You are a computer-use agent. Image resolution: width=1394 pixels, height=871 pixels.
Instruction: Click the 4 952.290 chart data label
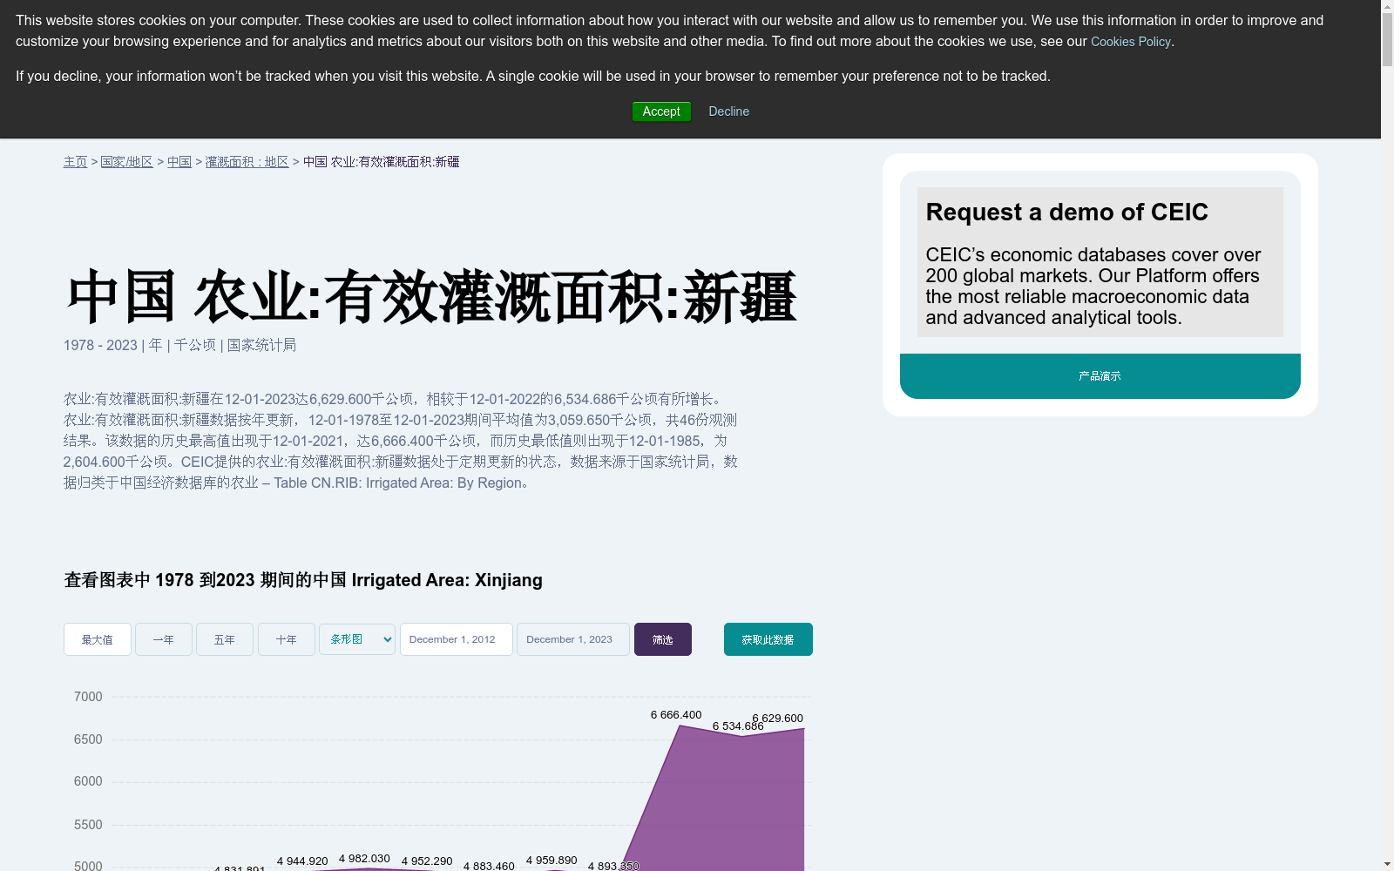(x=427, y=861)
